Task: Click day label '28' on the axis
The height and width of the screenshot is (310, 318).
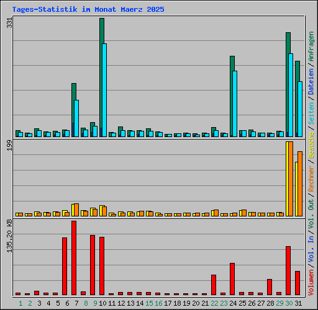Action: (x=270, y=303)
